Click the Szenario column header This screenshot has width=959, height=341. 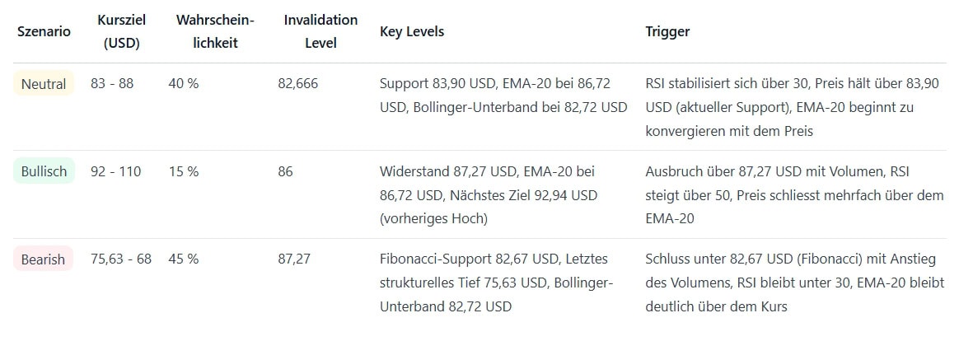tap(44, 31)
